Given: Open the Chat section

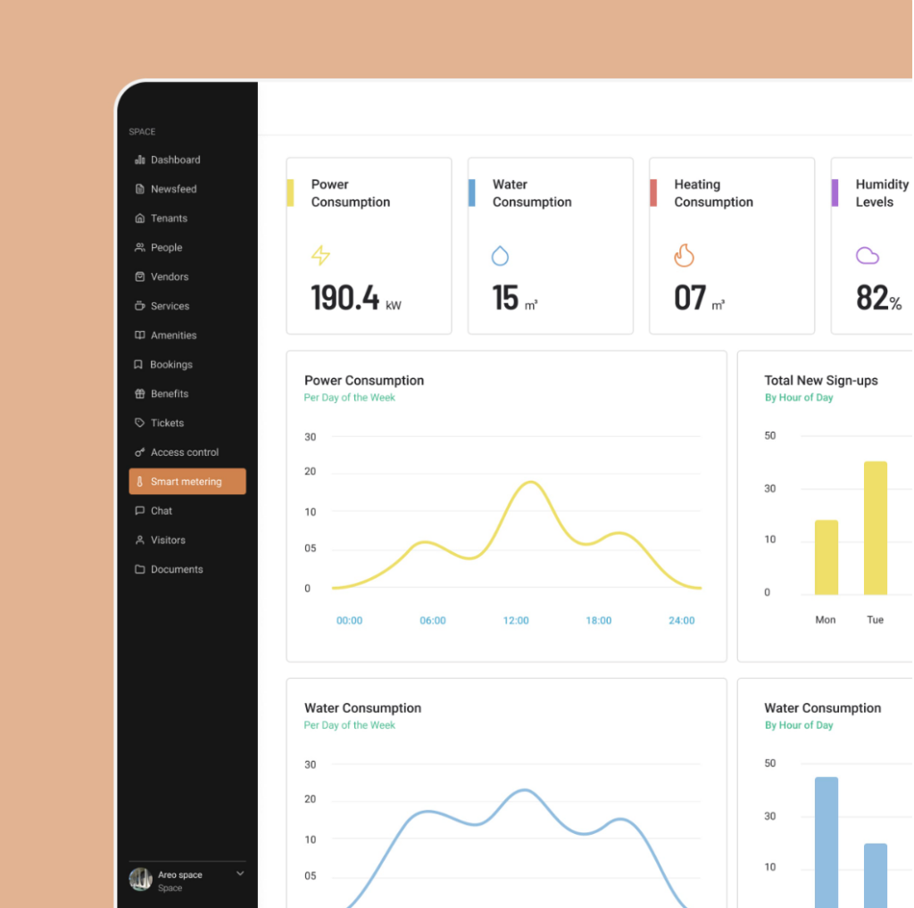Looking at the screenshot, I should (187, 511).
